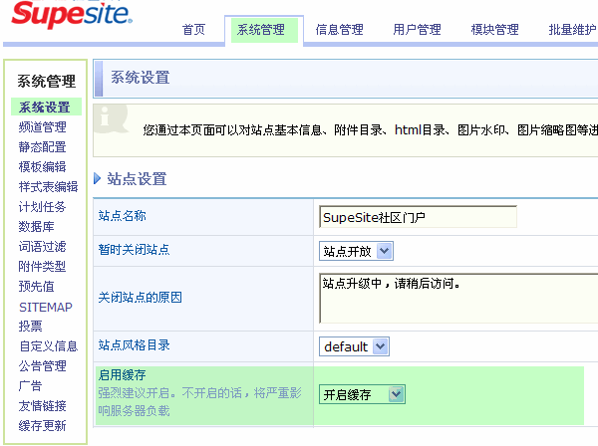Open 数据库 in the sidebar
598x446 pixels.
click(x=36, y=226)
